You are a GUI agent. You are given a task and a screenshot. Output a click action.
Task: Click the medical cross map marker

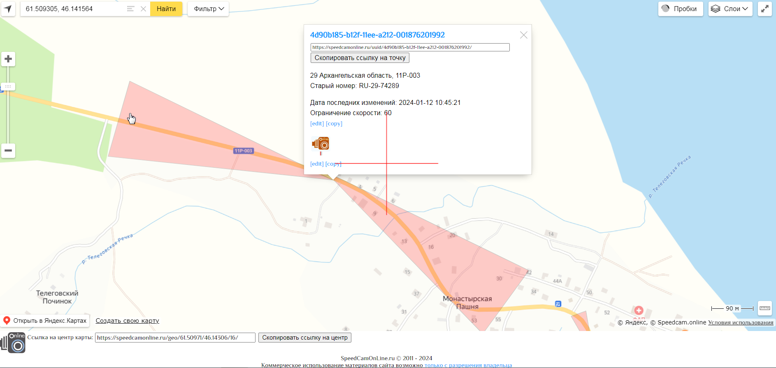[639, 310]
